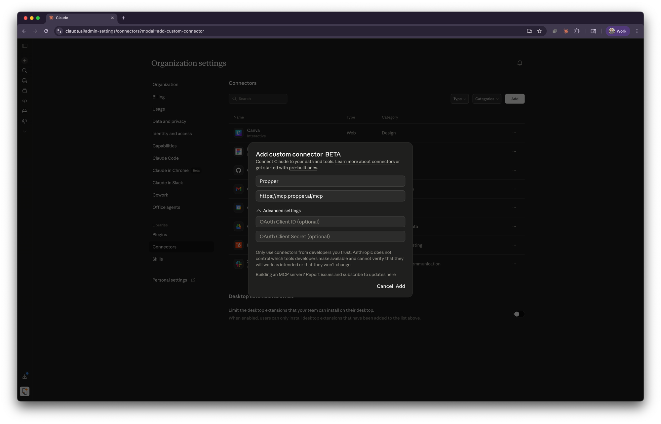Open the Learn more about connectors link
This screenshot has height=424, width=661.
point(365,161)
